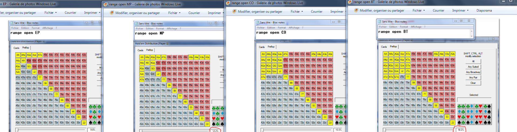Open Format menu in MP Notepad window

point(160,29)
